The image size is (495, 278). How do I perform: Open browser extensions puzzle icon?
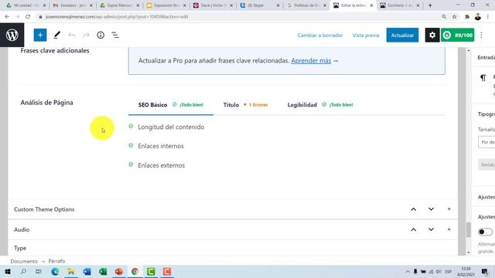pyautogui.click(x=467, y=17)
